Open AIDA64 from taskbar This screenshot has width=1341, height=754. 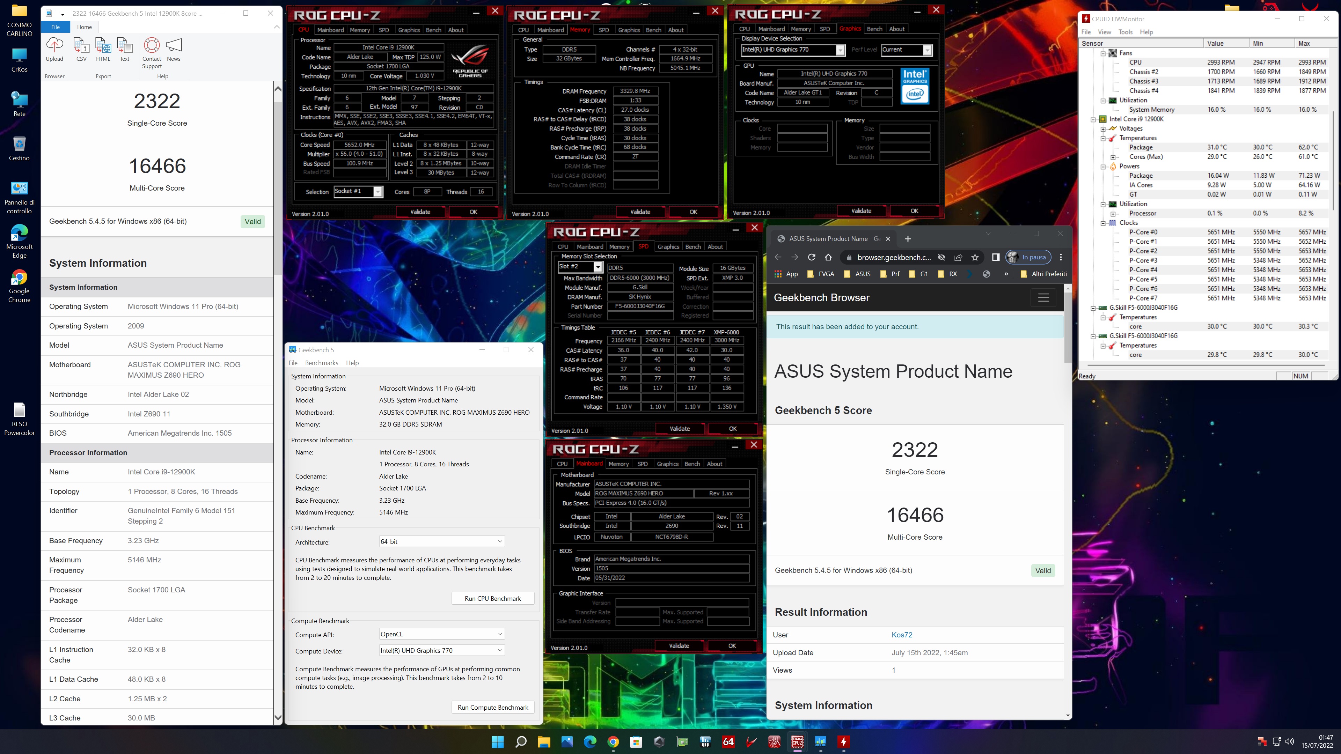[x=728, y=741]
